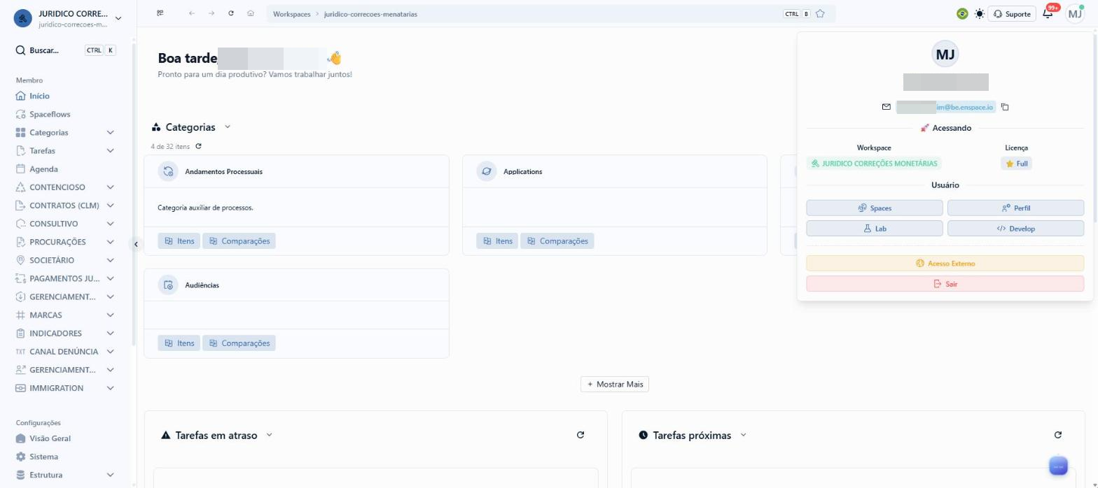
Task: Open Itens in the Applications card
Action: coord(497,241)
